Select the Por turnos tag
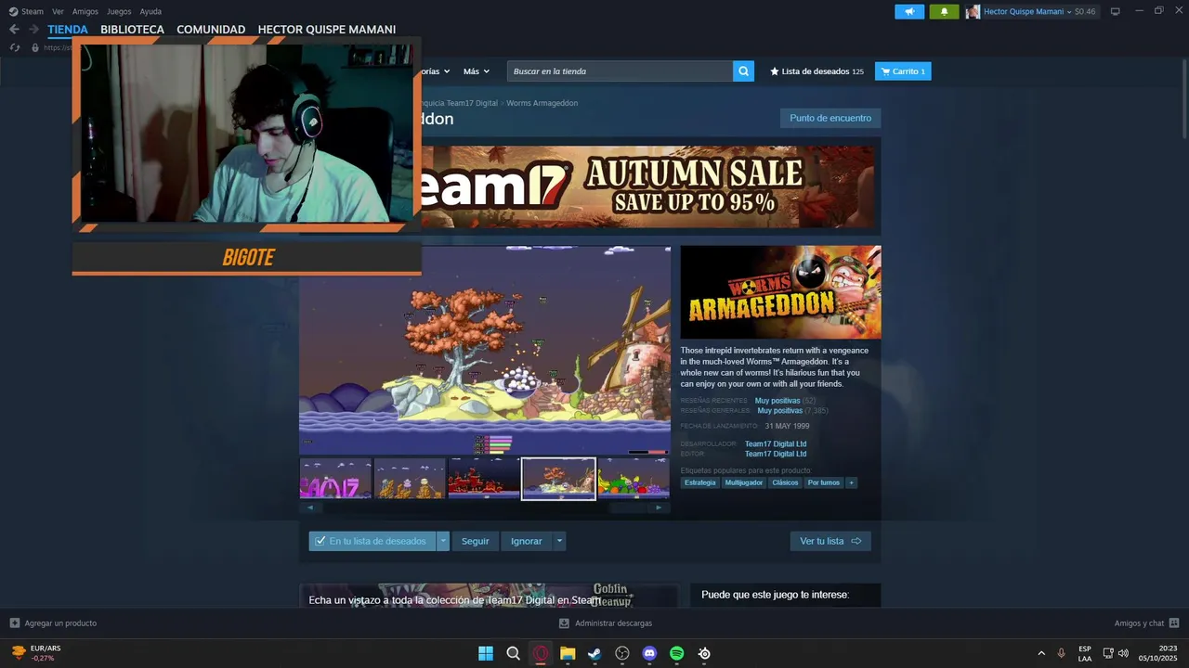 (x=824, y=482)
